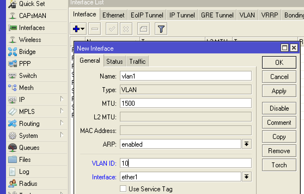
Task: Click the Routing menu icon
Action: point(13,124)
